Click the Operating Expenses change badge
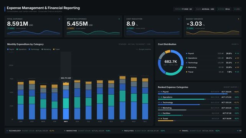246x138 pixels. 71,28
